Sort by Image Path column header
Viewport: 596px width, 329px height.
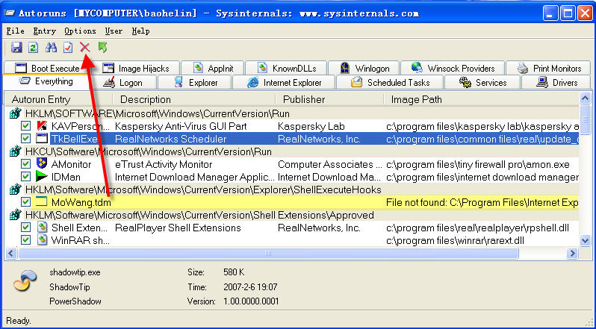coord(481,99)
